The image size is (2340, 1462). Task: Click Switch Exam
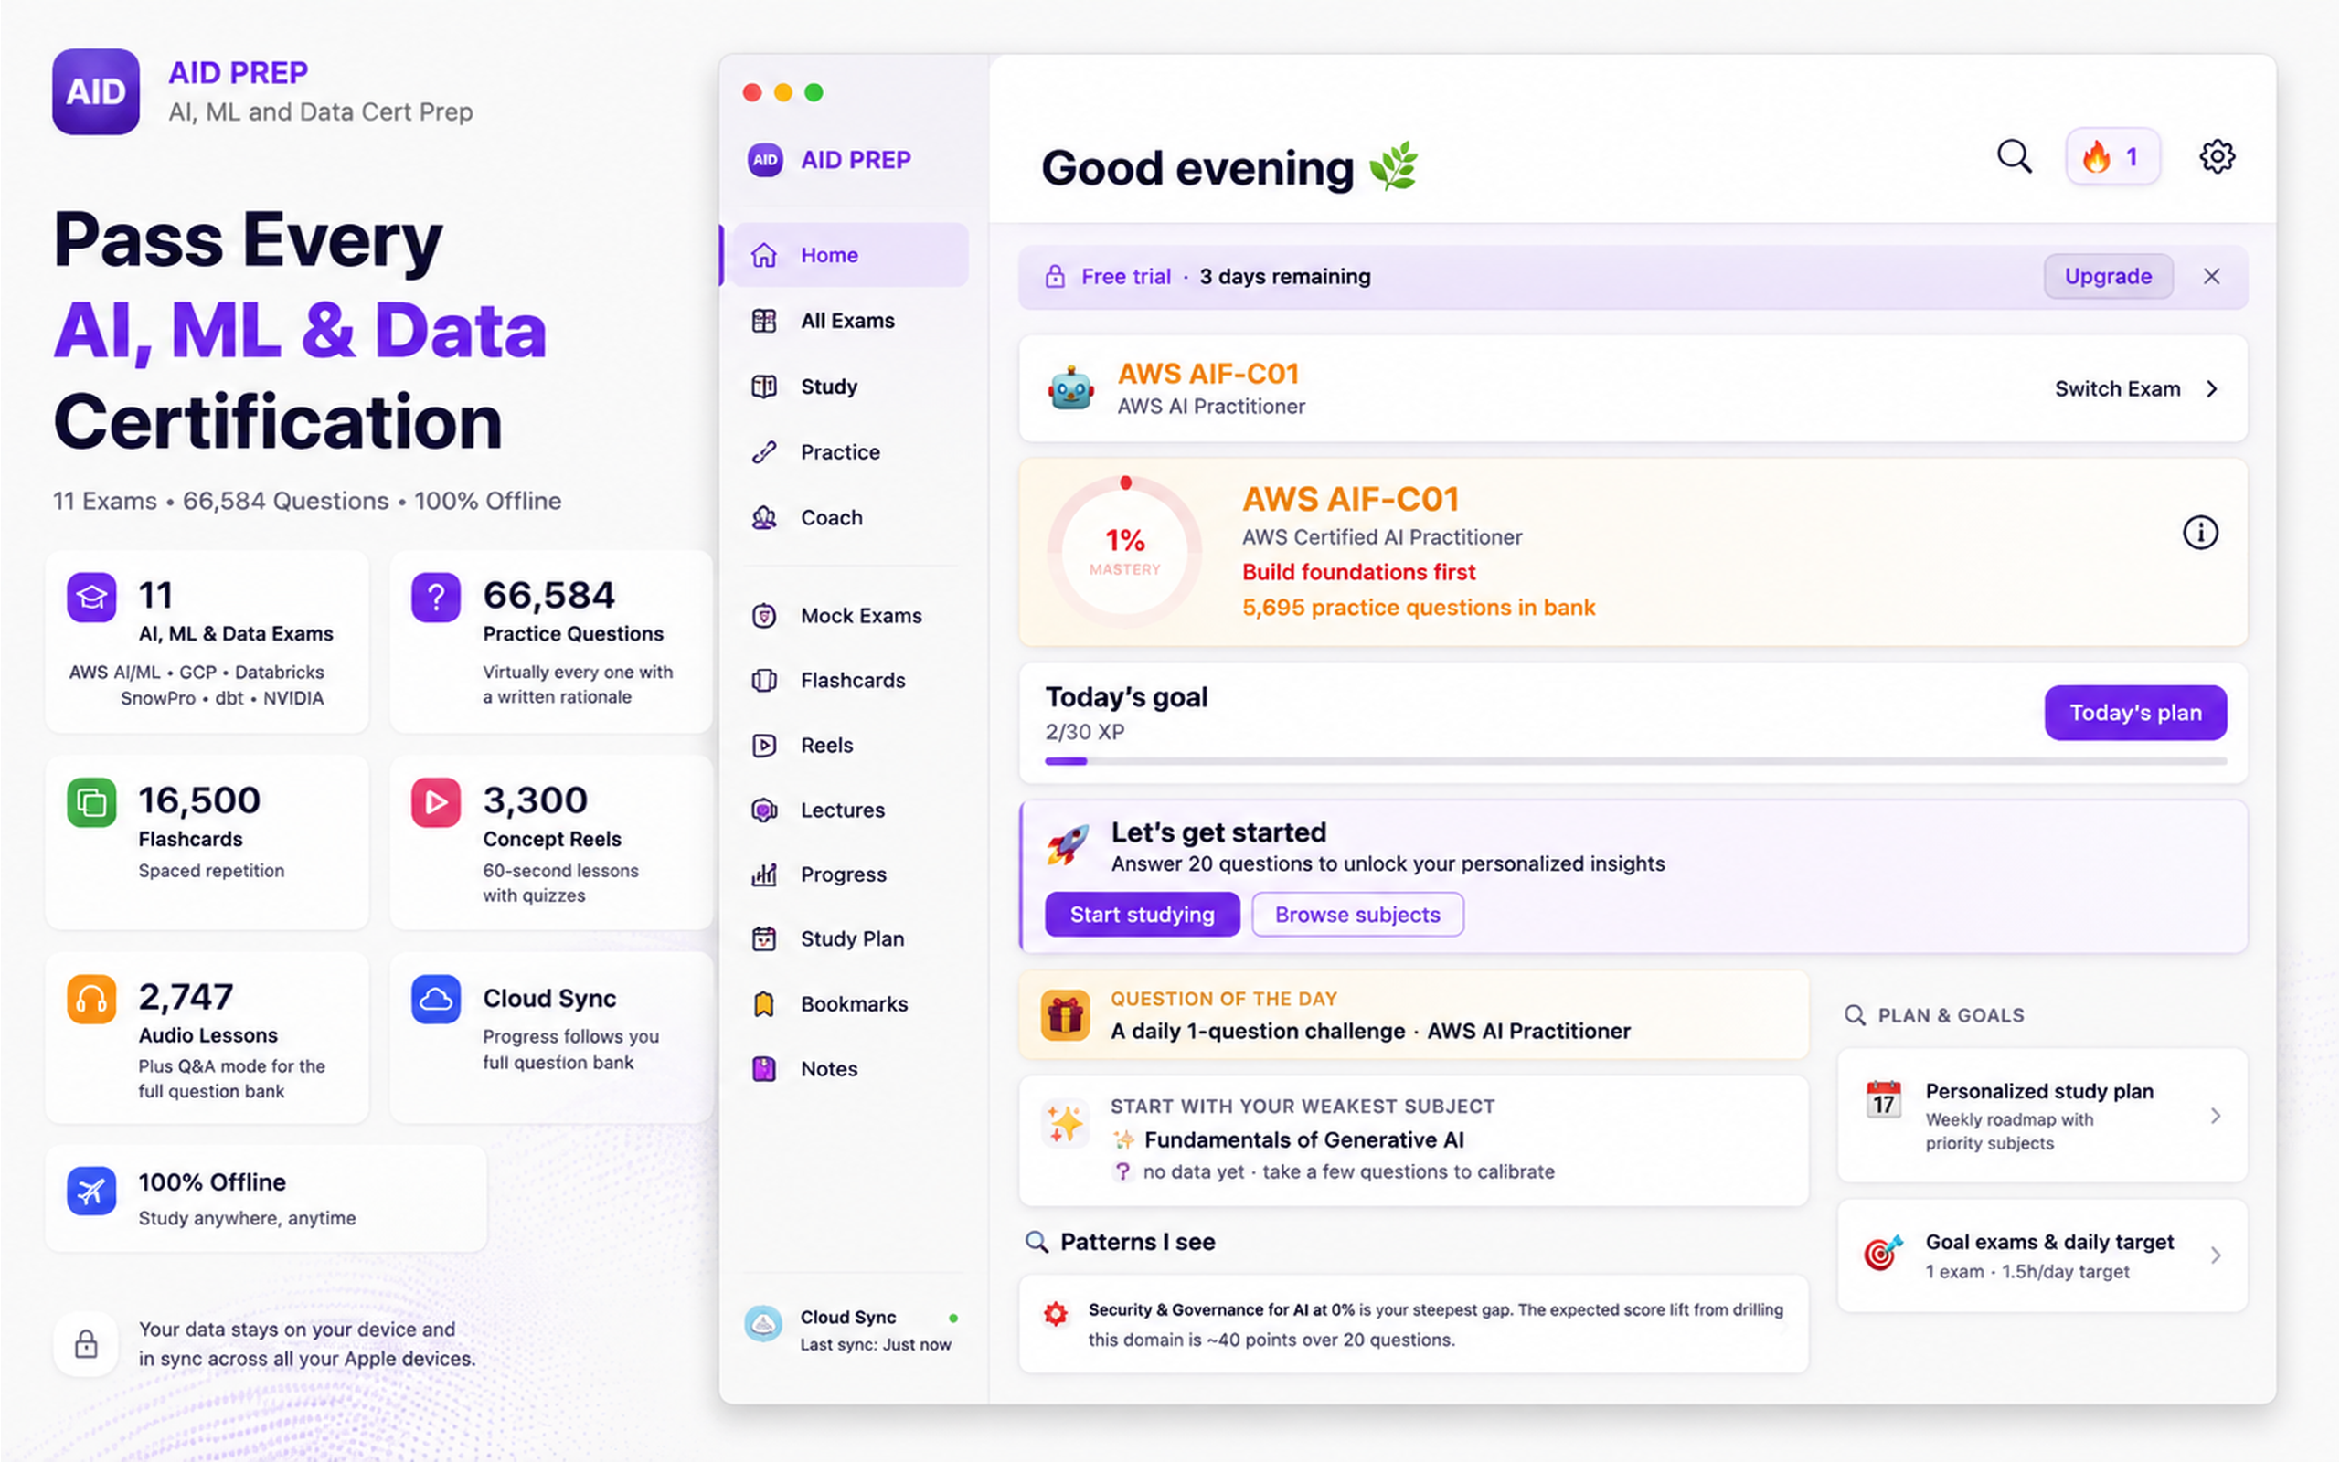click(x=2118, y=388)
